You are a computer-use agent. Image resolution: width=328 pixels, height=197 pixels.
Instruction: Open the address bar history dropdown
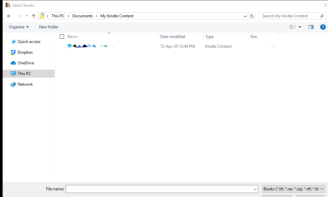[245, 16]
